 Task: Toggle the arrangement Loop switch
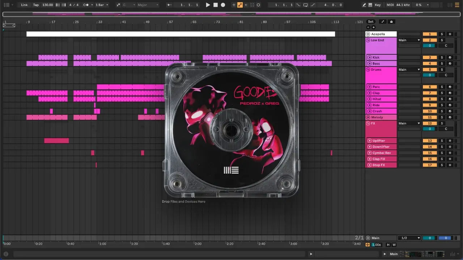tap(306, 5)
